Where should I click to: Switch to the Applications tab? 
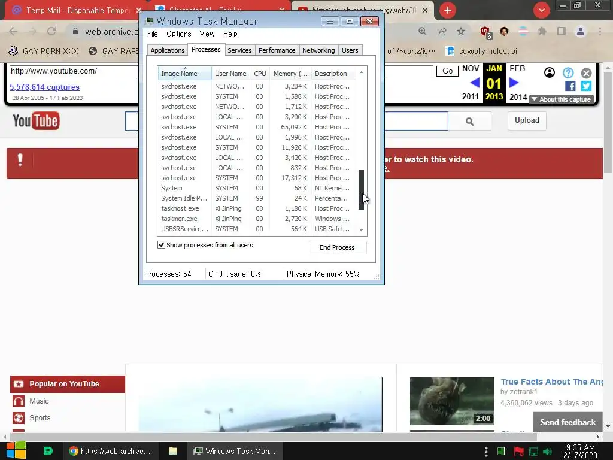click(x=168, y=50)
